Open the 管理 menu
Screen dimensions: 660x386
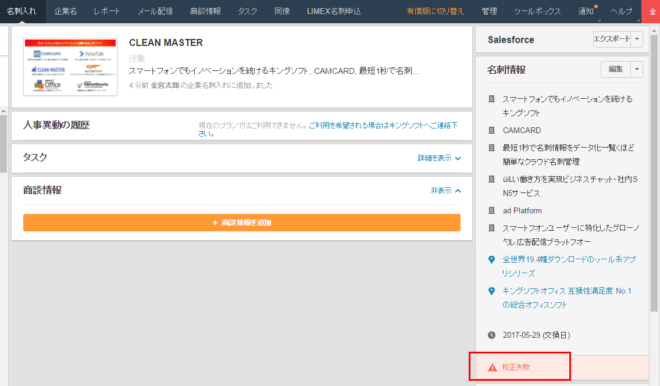[x=489, y=12]
